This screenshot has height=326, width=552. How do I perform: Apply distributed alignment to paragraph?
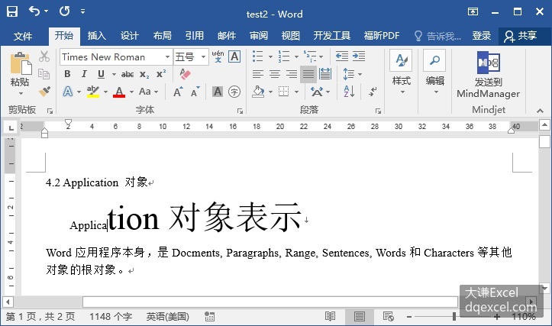pyautogui.click(x=325, y=74)
